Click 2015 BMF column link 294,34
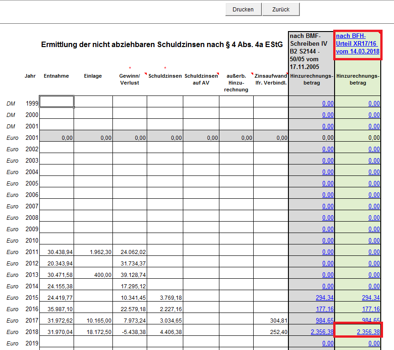The width and height of the screenshot is (394, 350). (x=325, y=298)
